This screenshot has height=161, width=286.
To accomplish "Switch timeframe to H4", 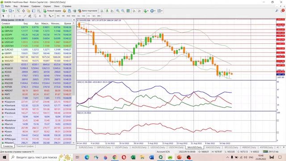I will tap(84, 16).
